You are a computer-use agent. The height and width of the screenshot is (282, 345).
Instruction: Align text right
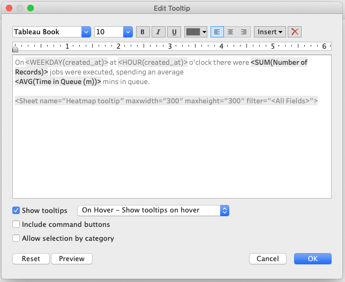pyautogui.click(x=244, y=32)
